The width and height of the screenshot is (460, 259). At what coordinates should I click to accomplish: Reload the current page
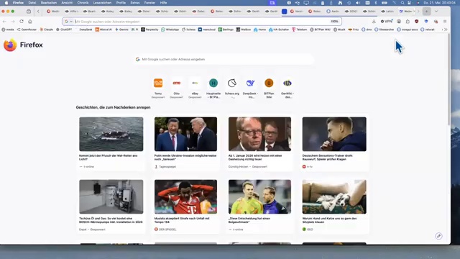click(22, 22)
